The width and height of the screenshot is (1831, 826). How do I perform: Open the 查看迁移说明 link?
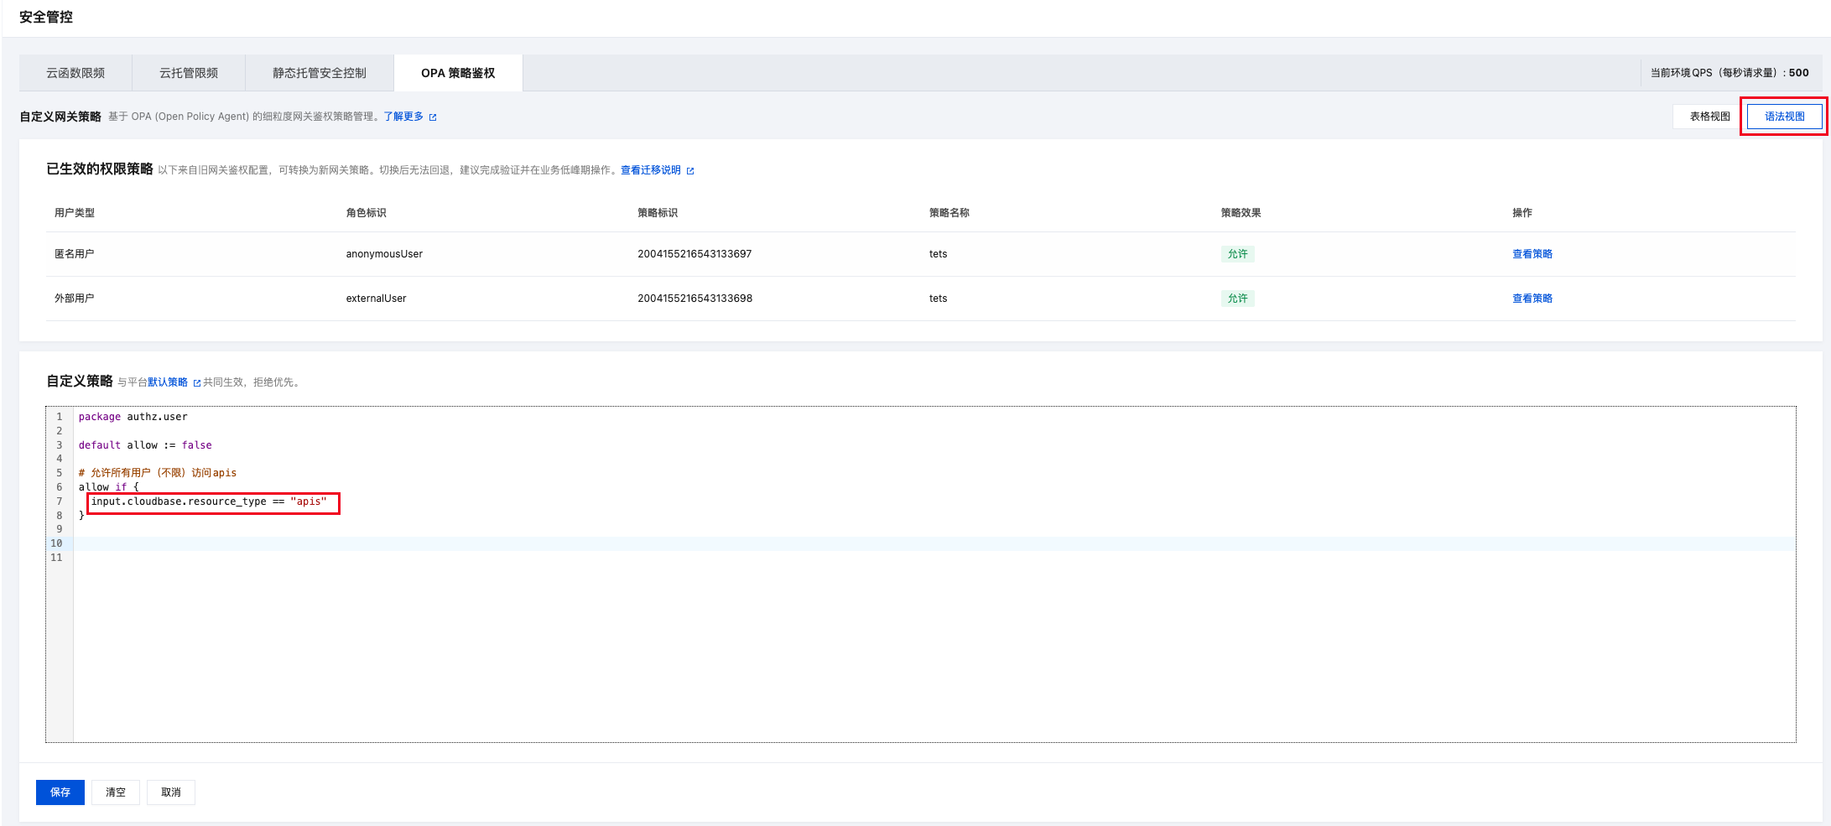click(651, 170)
